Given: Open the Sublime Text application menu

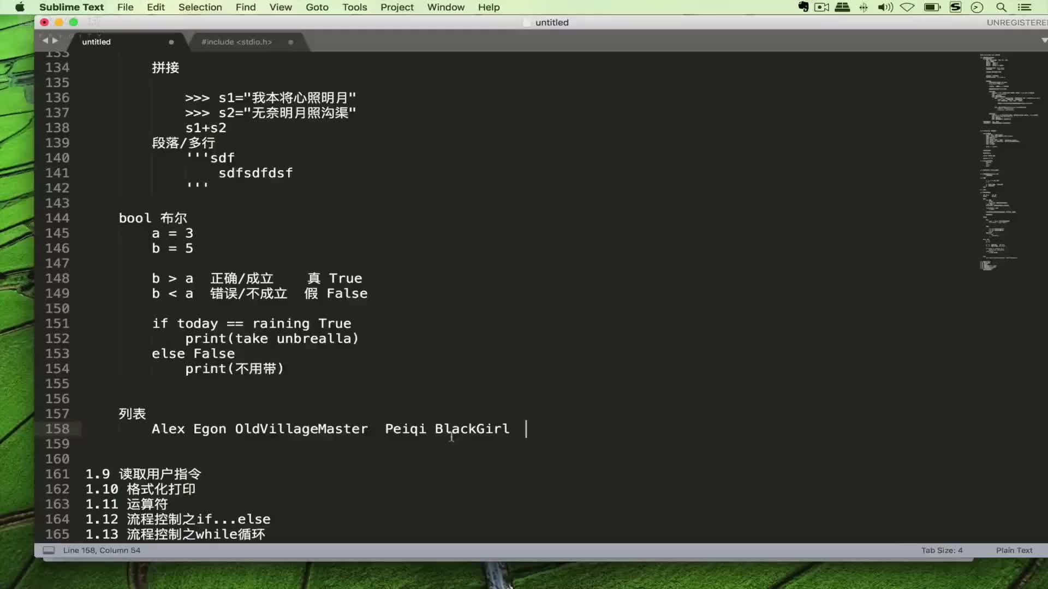Looking at the screenshot, I should click(x=72, y=7).
